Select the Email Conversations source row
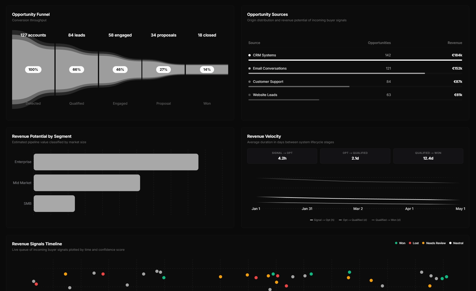This screenshot has width=476, height=291. click(x=355, y=70)
